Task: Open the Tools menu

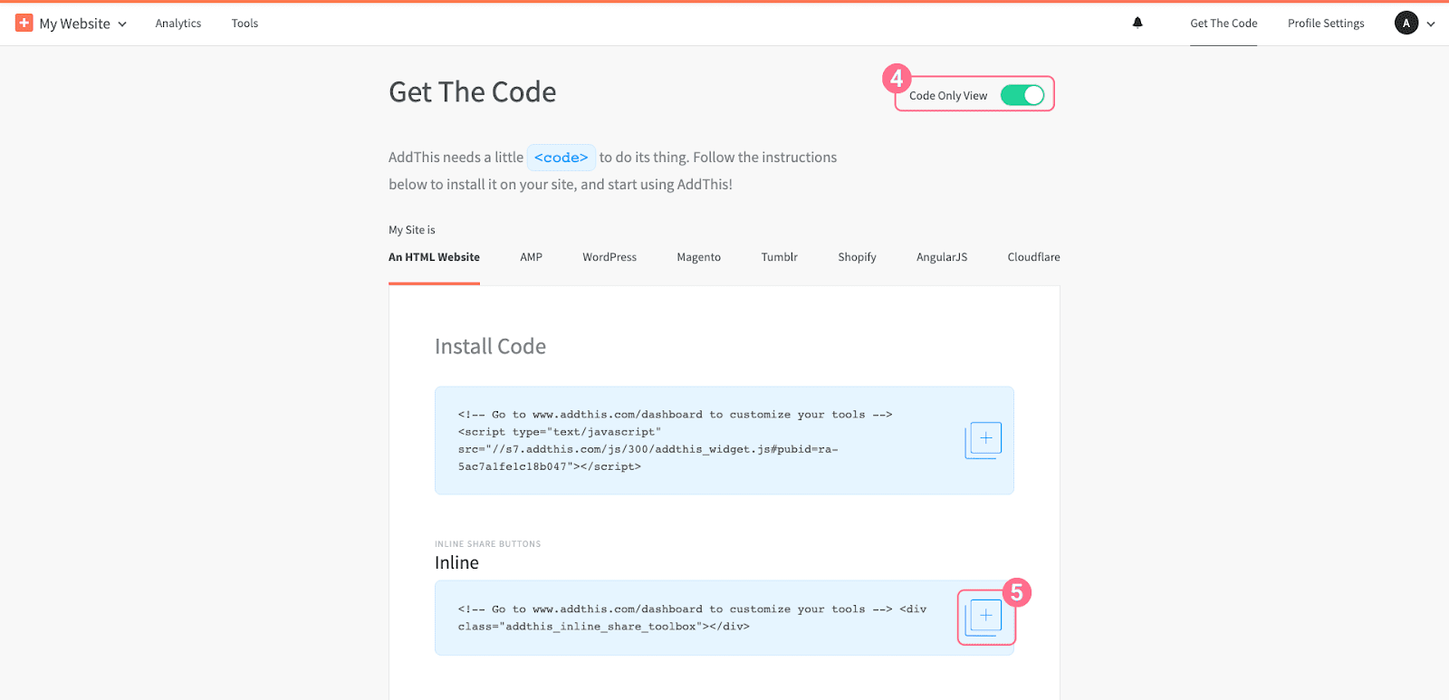Action: (x=245, y=24)
